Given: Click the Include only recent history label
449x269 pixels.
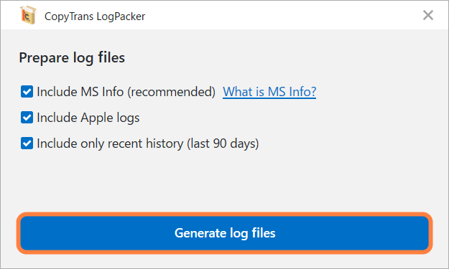Looking at the screenshot, I should point(148,143).
